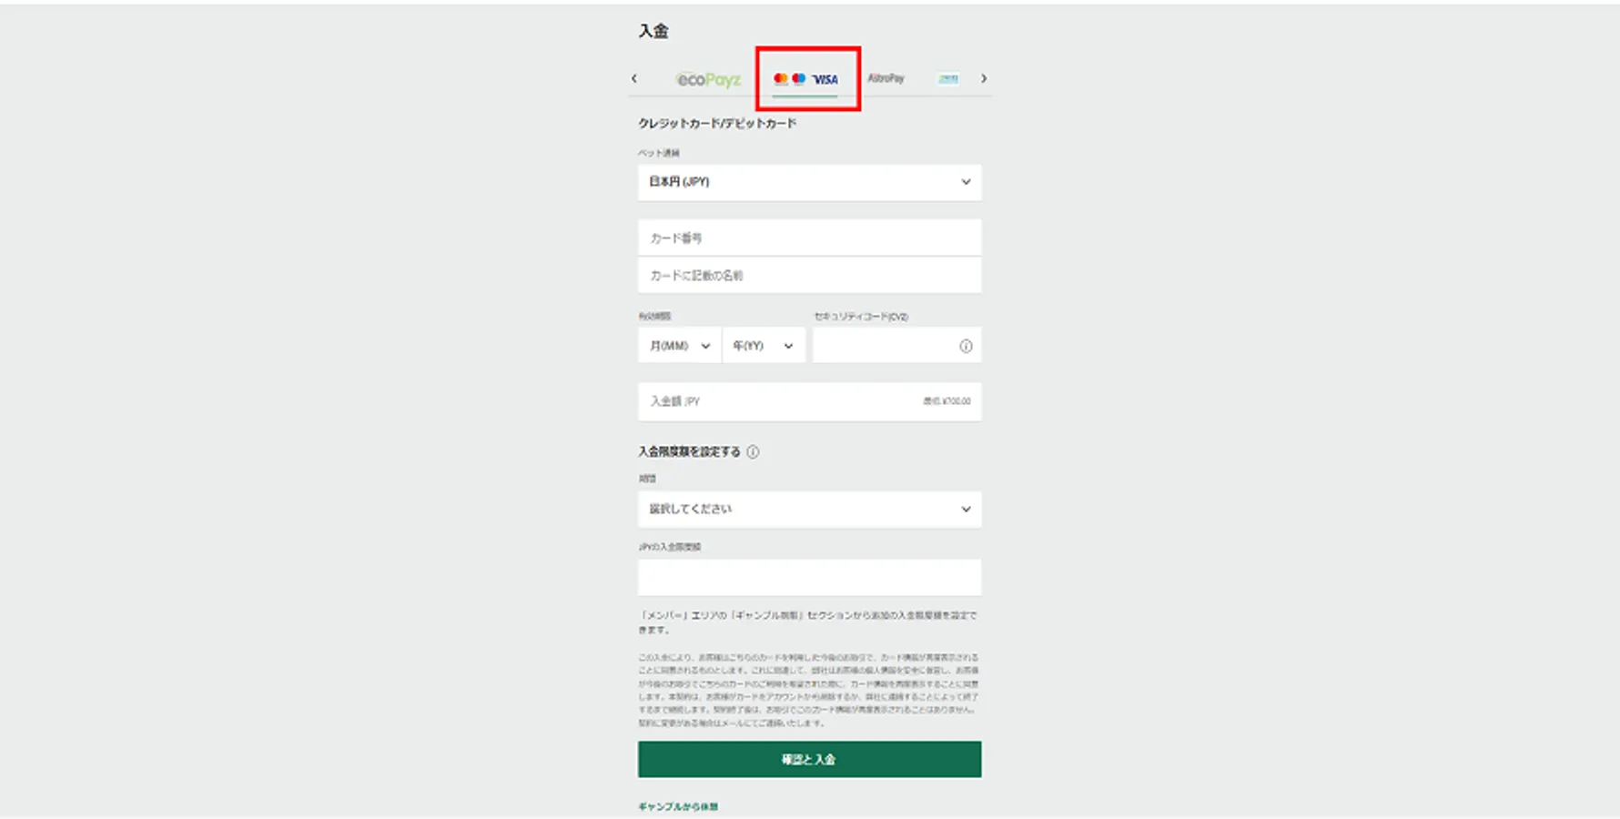Image resolution: width=1620 pixels, height=819 pixels.
Task: Click the info icon in security code field
Action: coord(966,346)
